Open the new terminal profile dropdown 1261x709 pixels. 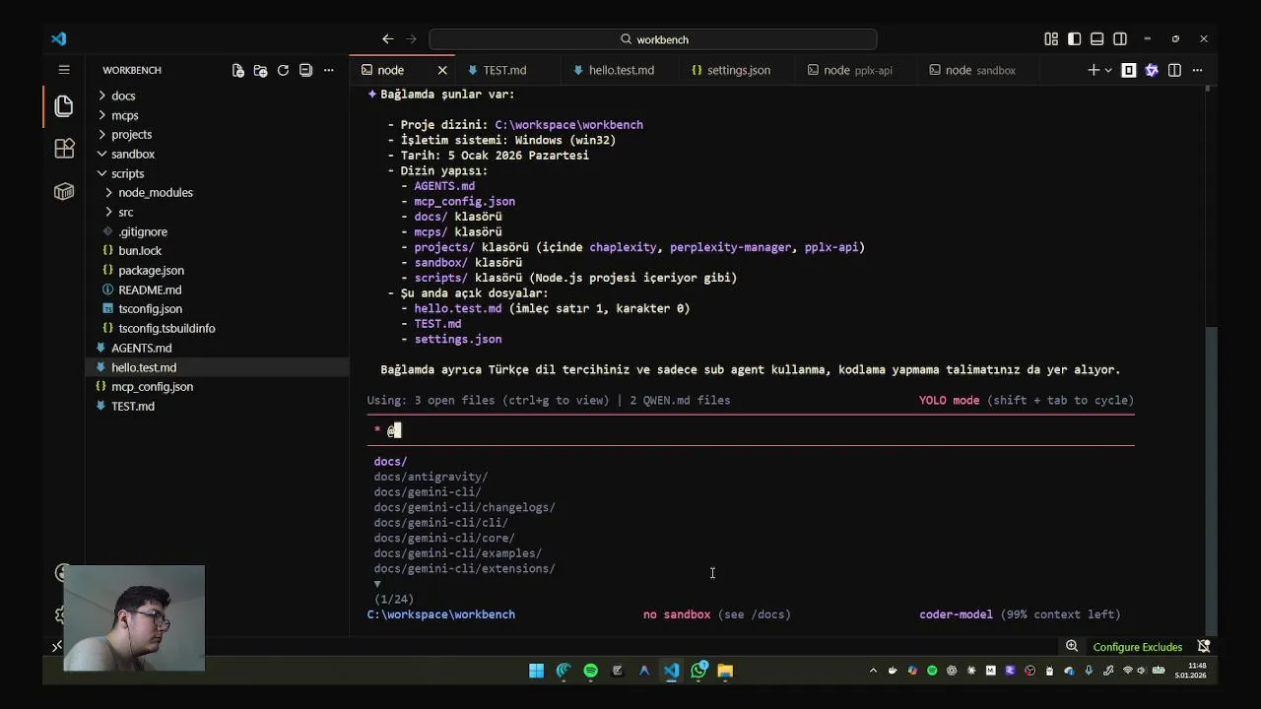1108,70
